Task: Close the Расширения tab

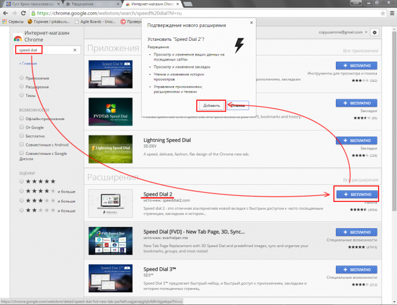Action: coord(118,4)
